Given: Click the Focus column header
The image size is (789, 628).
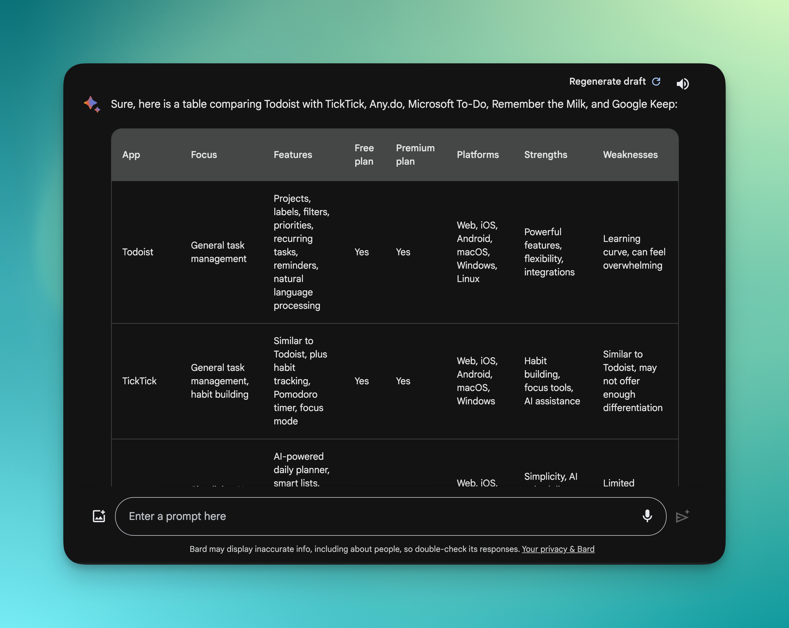Looking at the screenshot, I should [204, 155].
